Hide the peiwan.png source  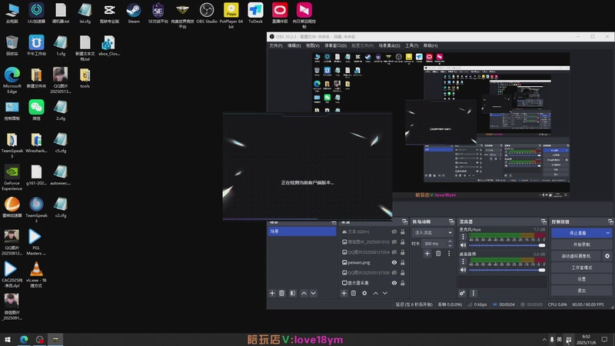coord(394,262)
